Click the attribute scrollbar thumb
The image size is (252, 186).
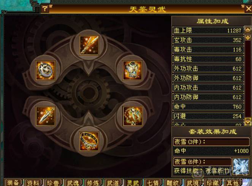248,38
